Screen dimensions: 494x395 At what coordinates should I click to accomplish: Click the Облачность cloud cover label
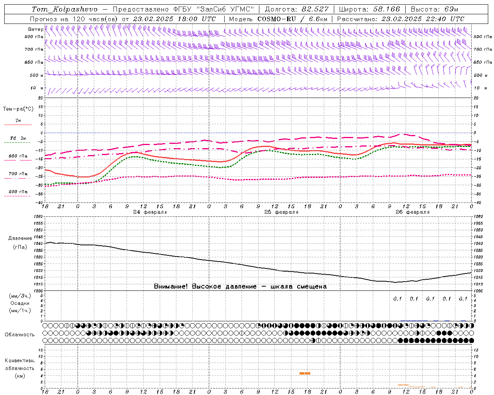pos(20,335)
